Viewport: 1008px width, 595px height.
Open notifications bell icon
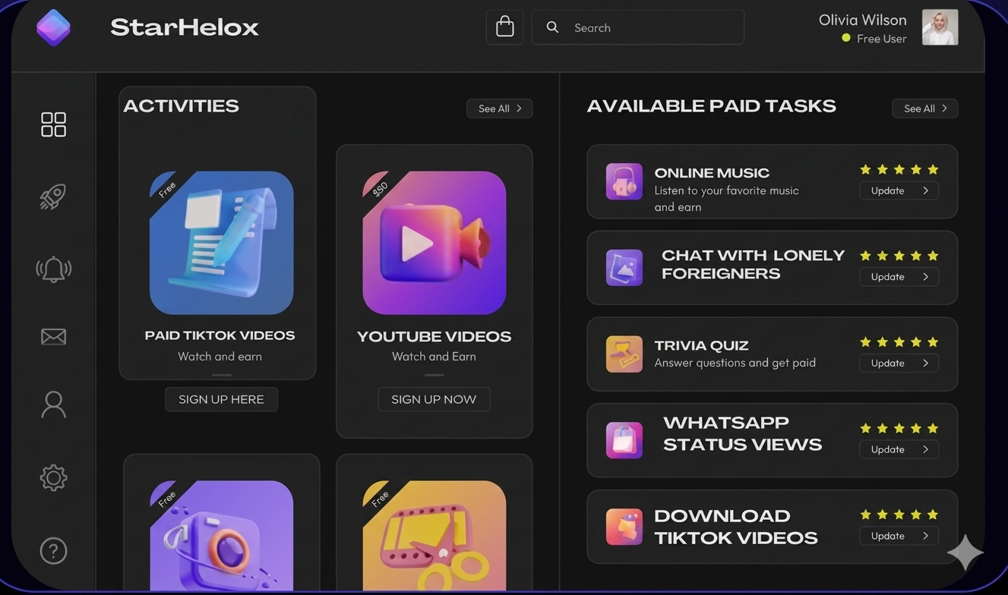(53, 269)
